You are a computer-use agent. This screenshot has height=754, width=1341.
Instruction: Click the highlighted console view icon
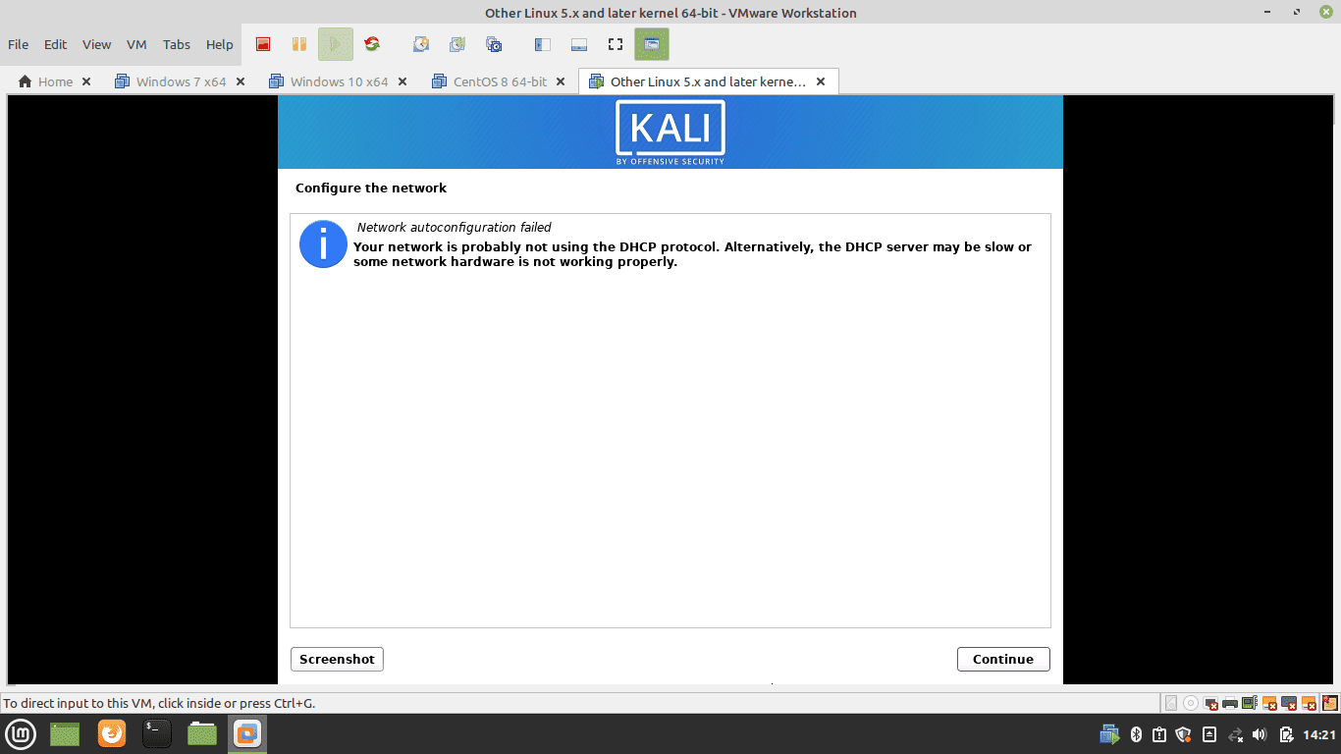click(651, 44)
